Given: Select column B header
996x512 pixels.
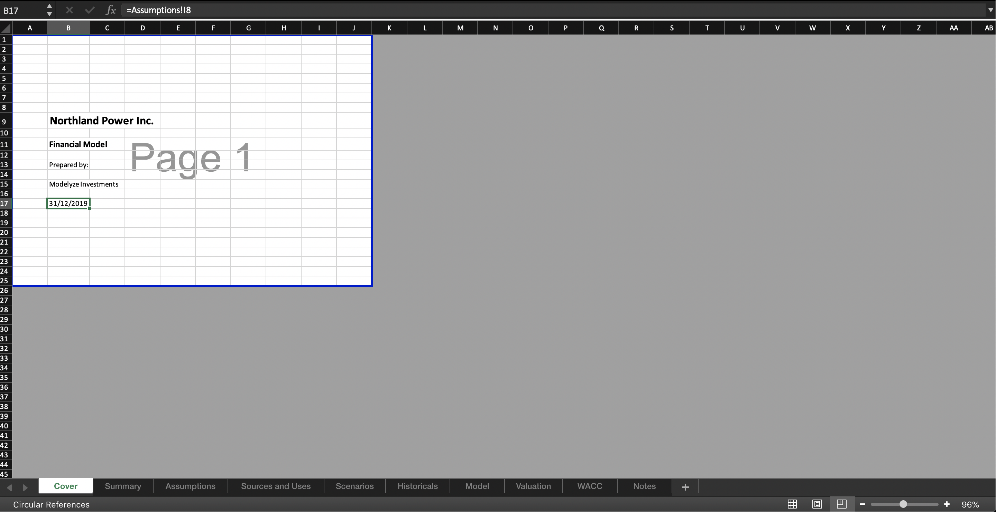Looking at the screenshot, I should click(x=68, y=28).
